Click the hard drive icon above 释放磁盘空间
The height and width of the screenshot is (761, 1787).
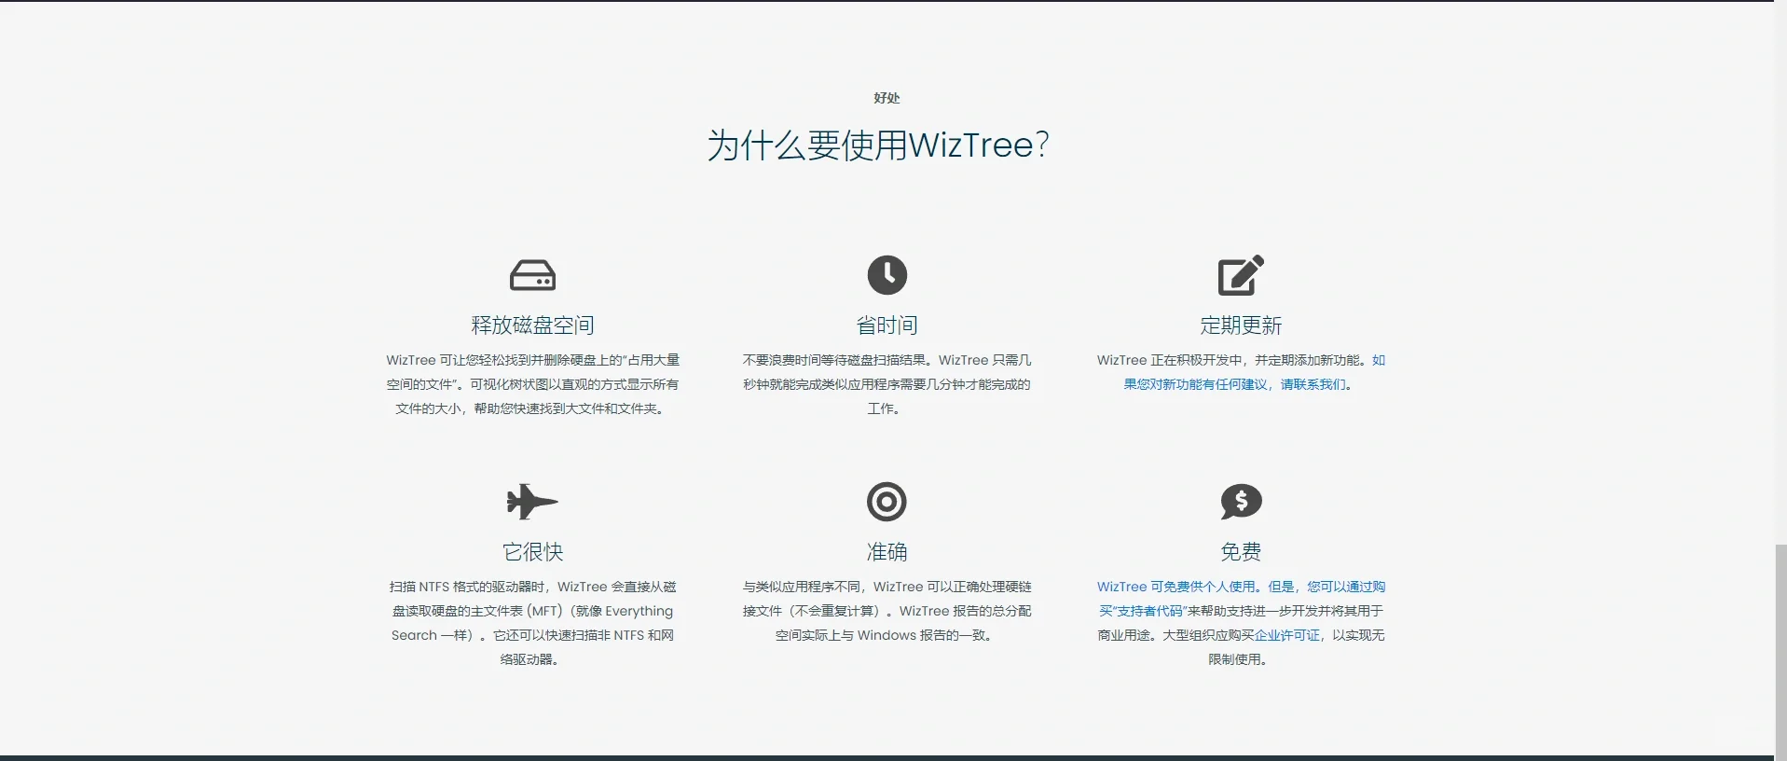(532, 275)
